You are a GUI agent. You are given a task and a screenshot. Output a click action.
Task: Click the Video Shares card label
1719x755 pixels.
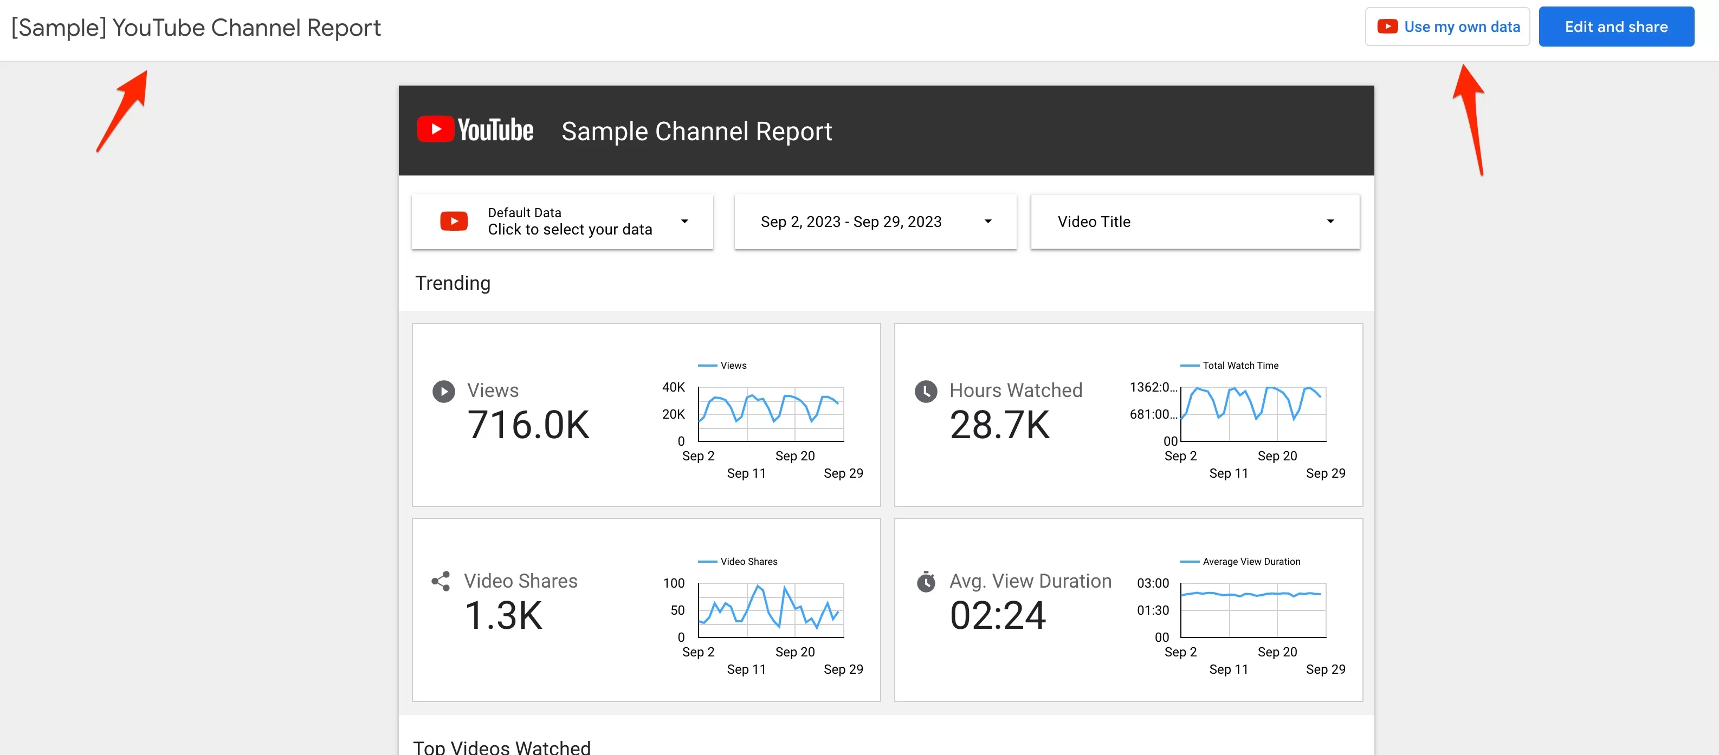[520, 581]
